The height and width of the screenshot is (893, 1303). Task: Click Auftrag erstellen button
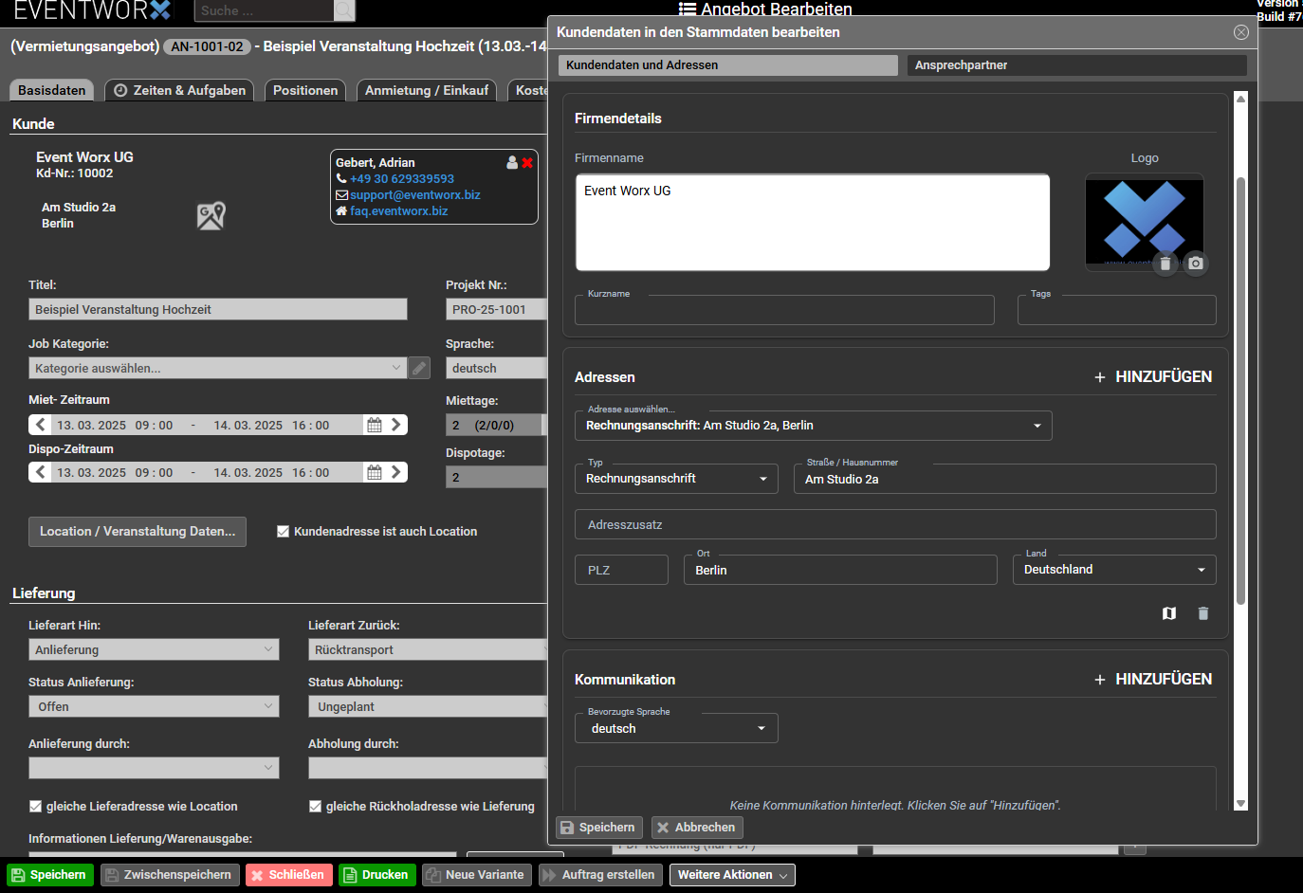tap(600, 875)
